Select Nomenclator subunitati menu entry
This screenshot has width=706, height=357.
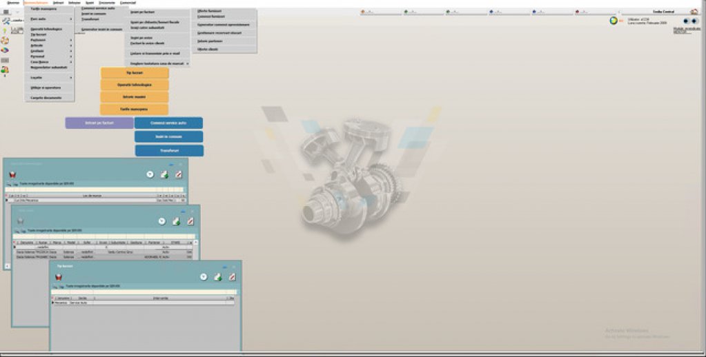[48, 68]
